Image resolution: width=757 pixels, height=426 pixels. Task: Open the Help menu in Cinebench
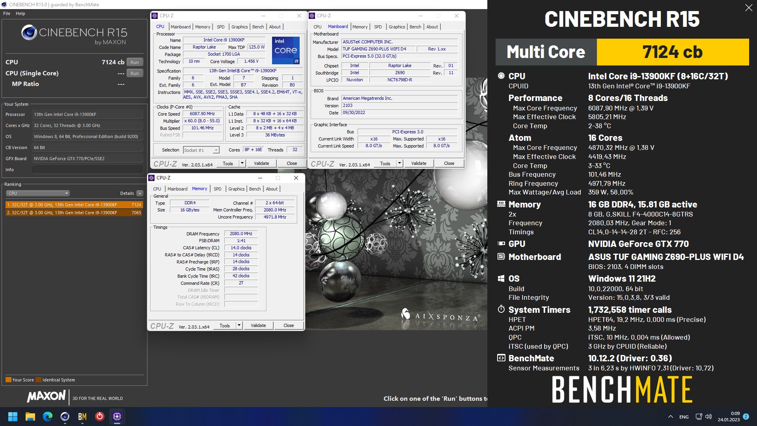[21, 13]
